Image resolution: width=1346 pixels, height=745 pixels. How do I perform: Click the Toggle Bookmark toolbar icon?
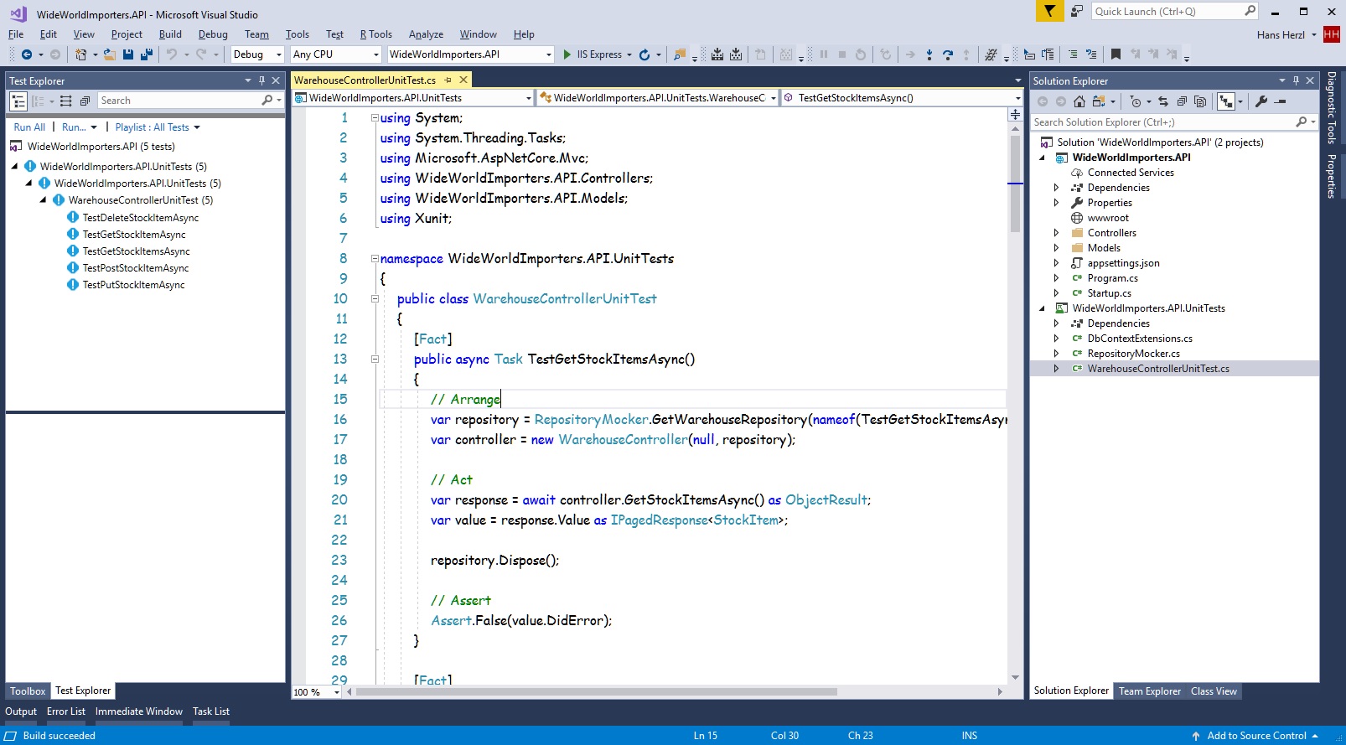pyautogui.click(x=1116, y=54)
